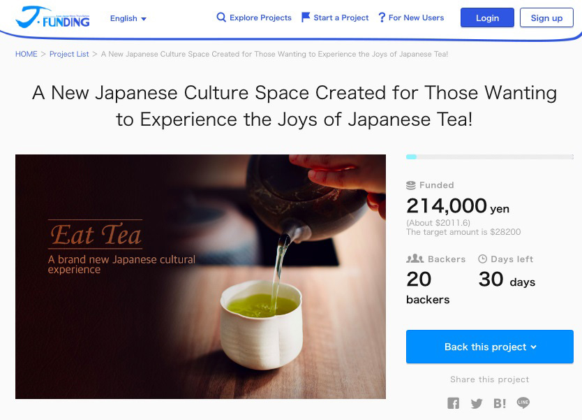Click the question mark help icon

[x=382, y=17]
